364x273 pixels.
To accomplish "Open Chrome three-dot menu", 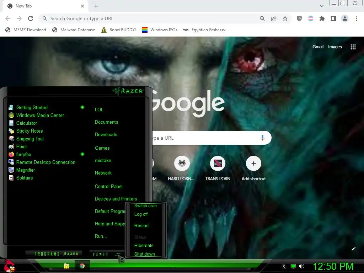I will 356,18.
